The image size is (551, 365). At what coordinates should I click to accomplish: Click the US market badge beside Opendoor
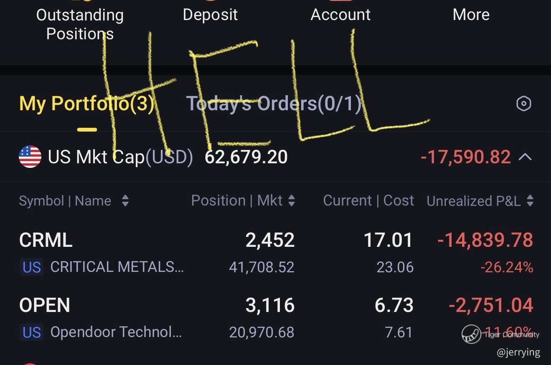pyautogui.click(x=32, y=332)
